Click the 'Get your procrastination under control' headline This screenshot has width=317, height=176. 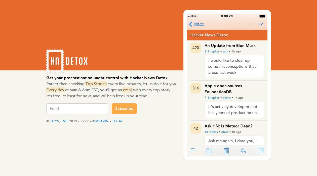tap(107, 78)
